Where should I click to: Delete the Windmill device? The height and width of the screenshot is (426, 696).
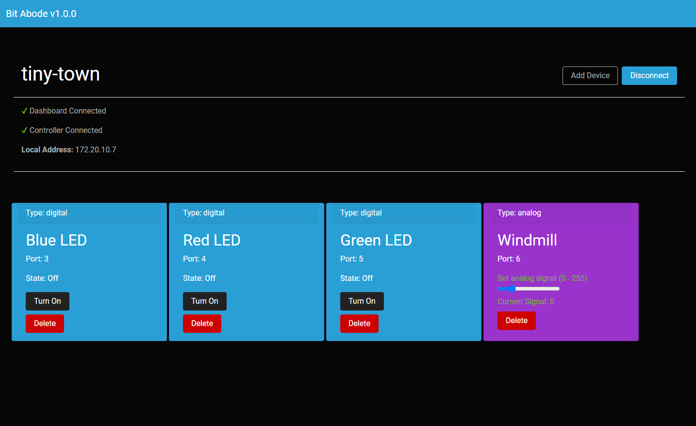tap(516, 320)
